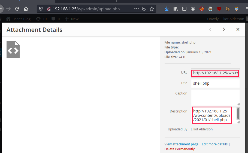Click the Attachment Details heading

pos(34,30)
